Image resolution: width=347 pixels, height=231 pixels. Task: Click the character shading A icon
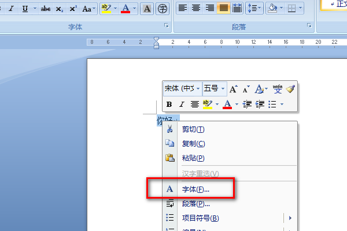pos(147,9)
